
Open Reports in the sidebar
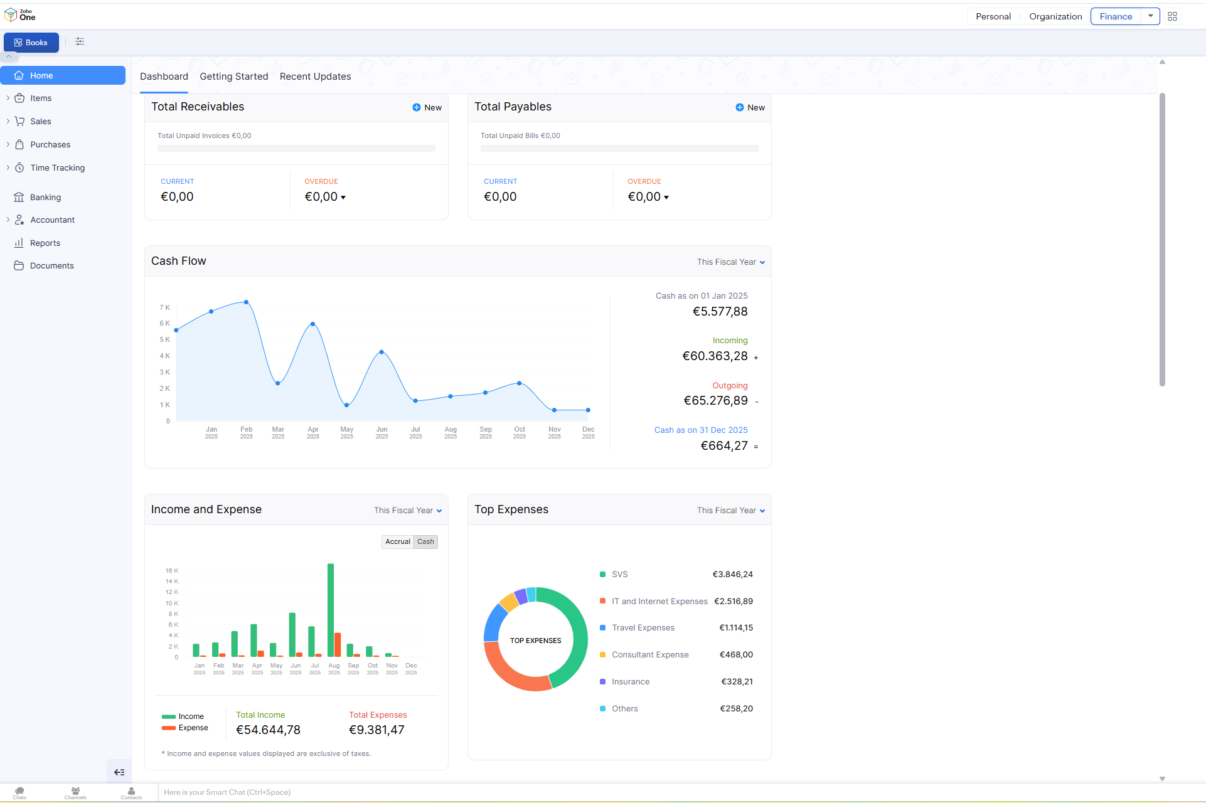pyautogui.click(x=45, y=243)
